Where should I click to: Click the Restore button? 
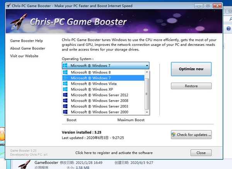point(191,86)
